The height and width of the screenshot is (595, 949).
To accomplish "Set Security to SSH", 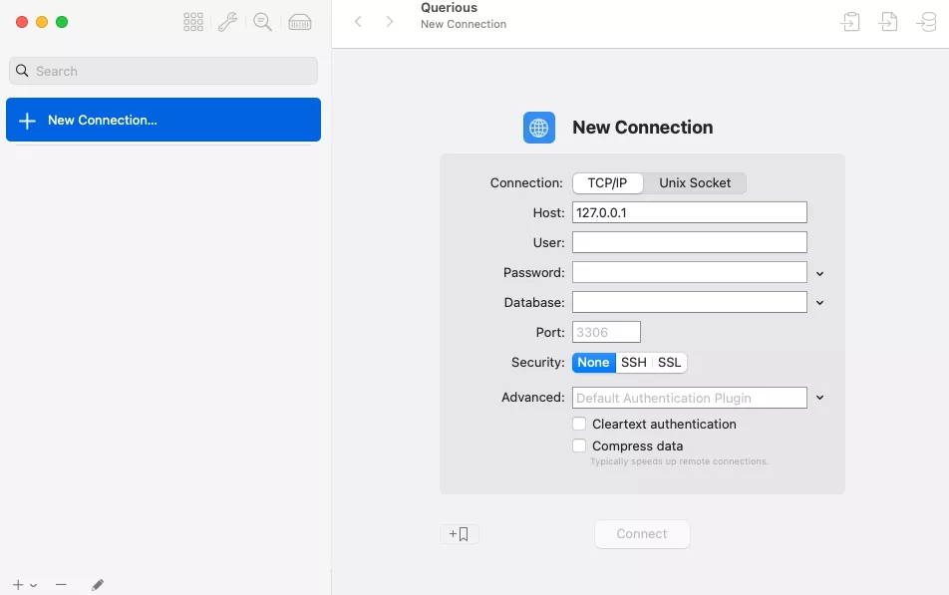I will pyautogui.click(x=634, y=363).
